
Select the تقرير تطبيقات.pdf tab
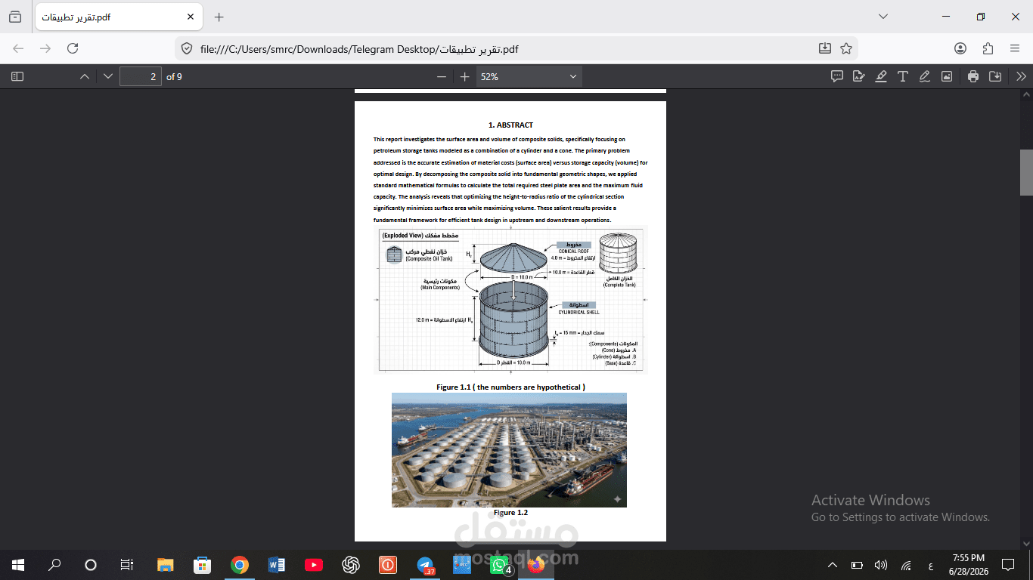pyautogui.click(x=119, y=17)
